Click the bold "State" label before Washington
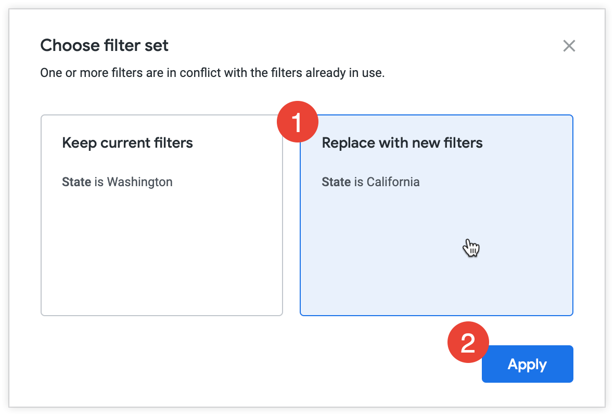614x416 pixels. pyautogui.click(x=76, y=182)
